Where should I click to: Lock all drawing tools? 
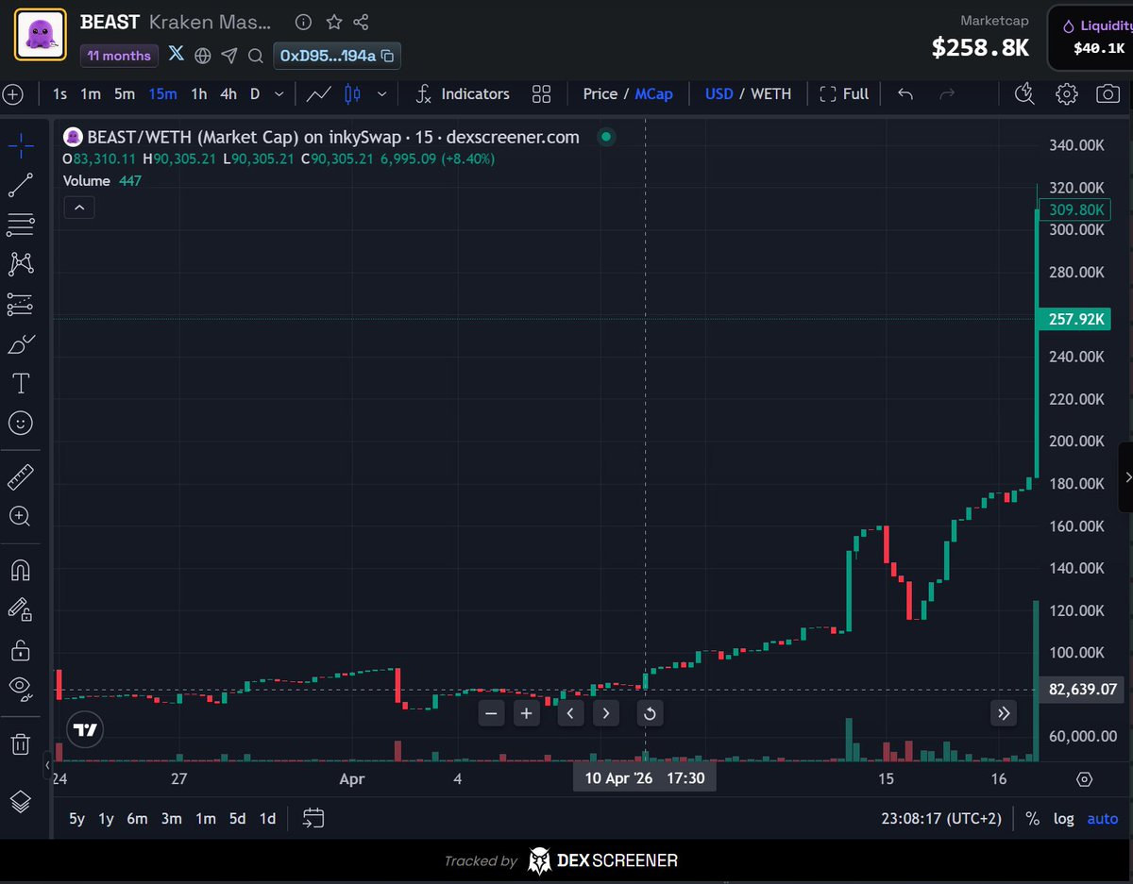(21, 650)
